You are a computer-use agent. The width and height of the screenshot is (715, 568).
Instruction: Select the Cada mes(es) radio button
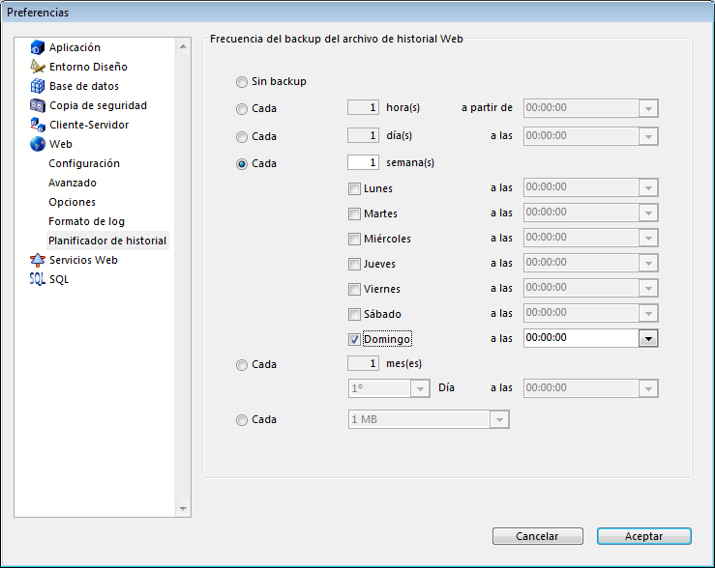[x=242, y=365]
